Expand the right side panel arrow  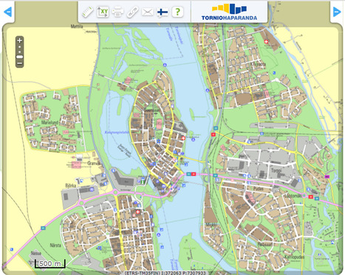click(x=337, y=12)
